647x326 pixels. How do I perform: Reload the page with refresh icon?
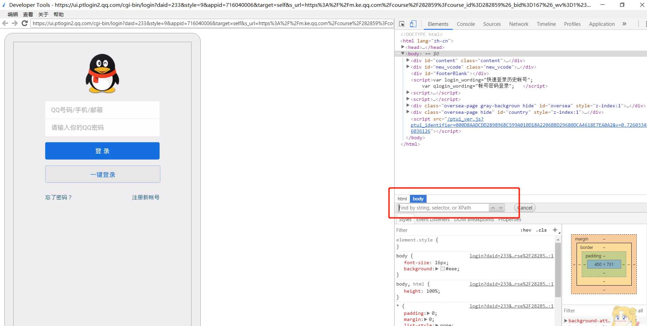(24, 23)
